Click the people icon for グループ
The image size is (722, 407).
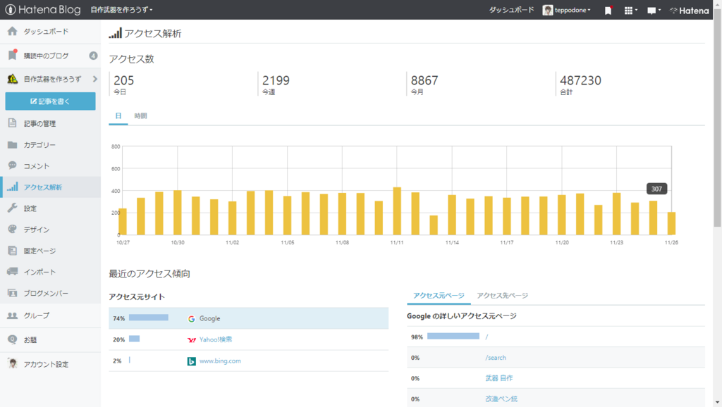[x=13, y=315]
